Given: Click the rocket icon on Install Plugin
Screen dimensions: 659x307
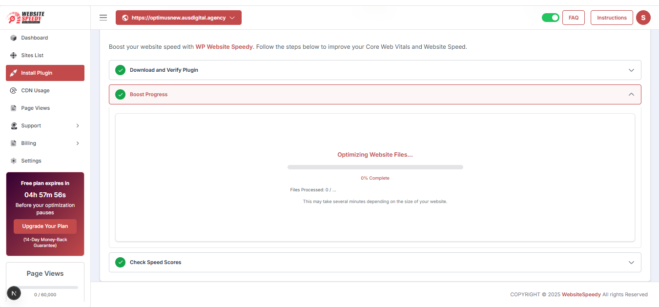Looking at the screenshot, I should point(14,73).
